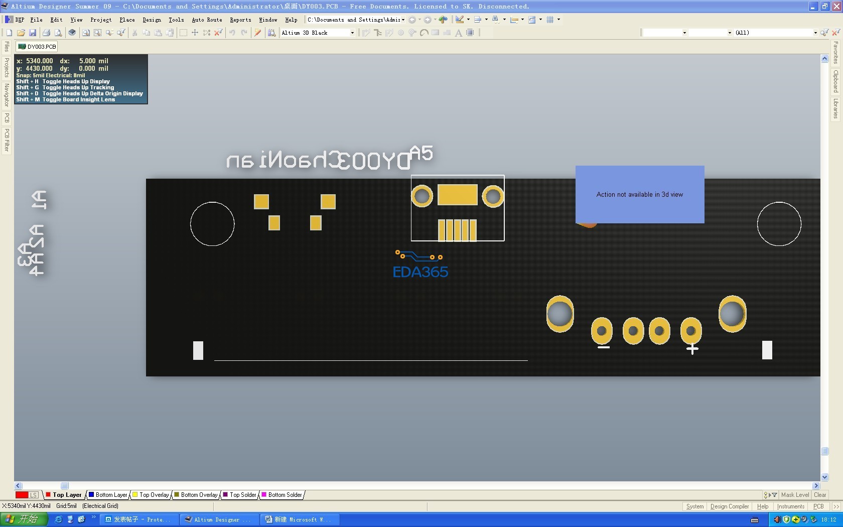Click the red current layer color swatch
Screen dimensions: 843x527
pos(22,495)
